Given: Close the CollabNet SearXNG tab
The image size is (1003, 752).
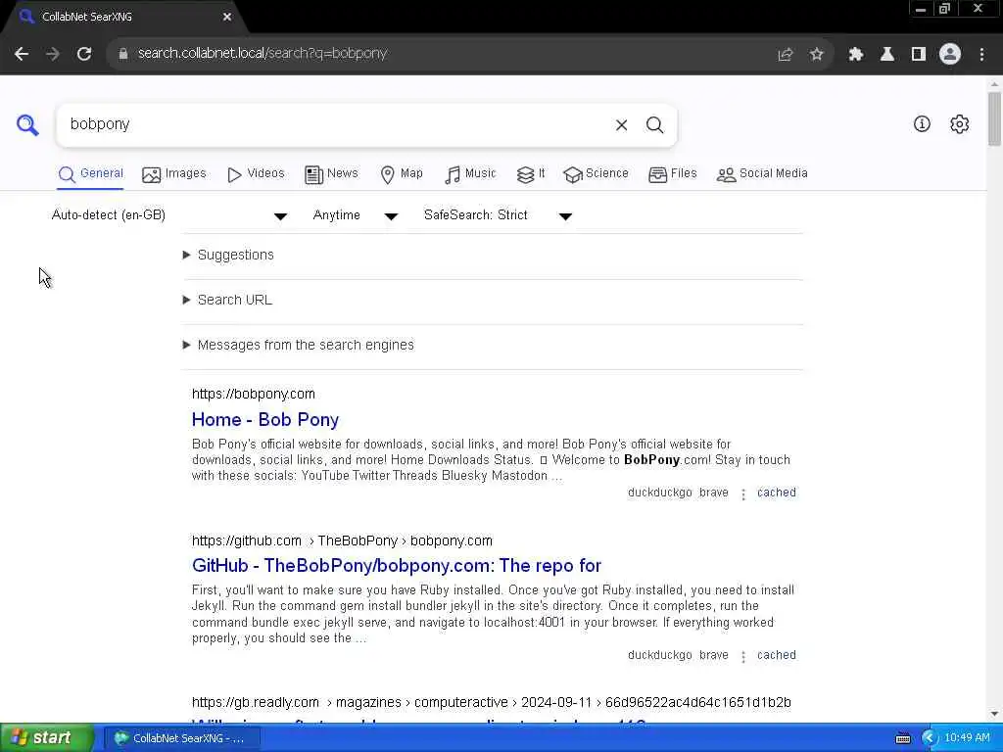Looking at the screenshot, I should (227, 18).
